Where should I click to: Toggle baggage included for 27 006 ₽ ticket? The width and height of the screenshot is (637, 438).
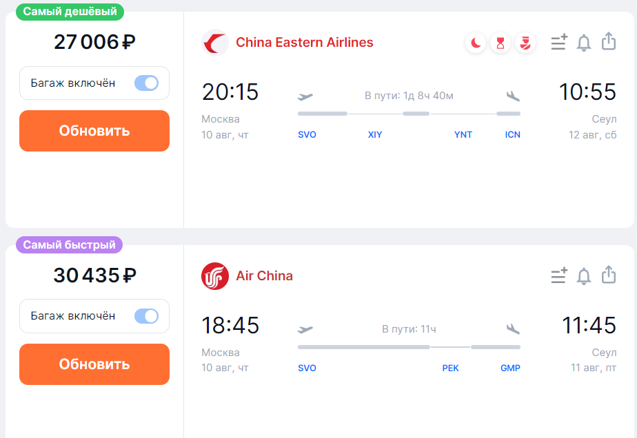click(x=146, y=83)
